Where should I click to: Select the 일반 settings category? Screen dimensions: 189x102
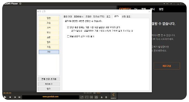pyautogui.click(x=49, y=18)
